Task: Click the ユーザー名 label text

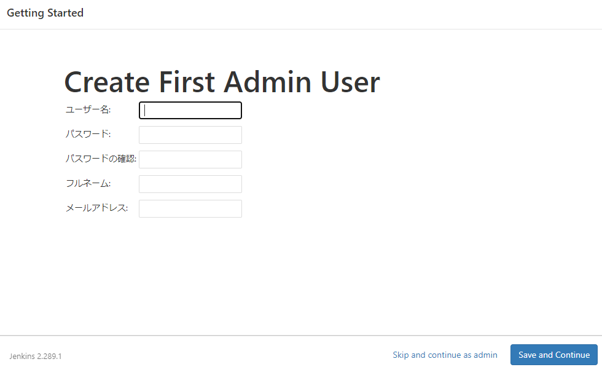Action: tap(88, 109)
